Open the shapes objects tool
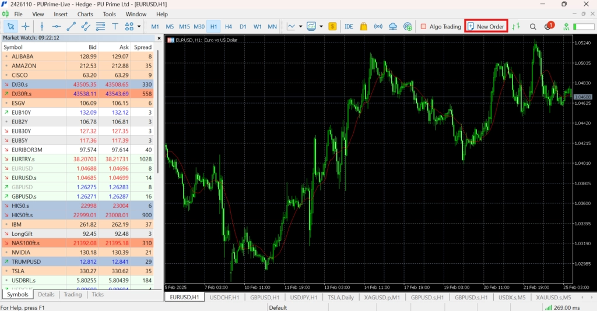The image size is (597, 311). 129,27
